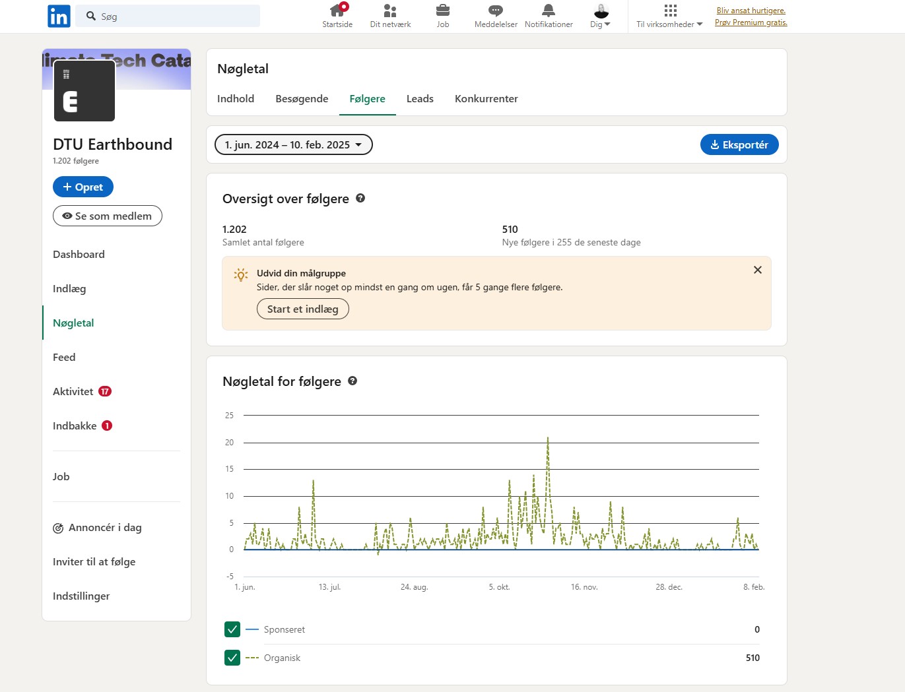Click the blue Sponseret legend line
The width and height of the screenshot is (905, 692).
pos(252,629)
